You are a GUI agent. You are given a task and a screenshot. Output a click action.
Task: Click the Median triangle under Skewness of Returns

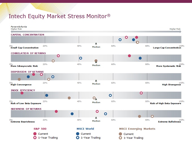(96, 118)
